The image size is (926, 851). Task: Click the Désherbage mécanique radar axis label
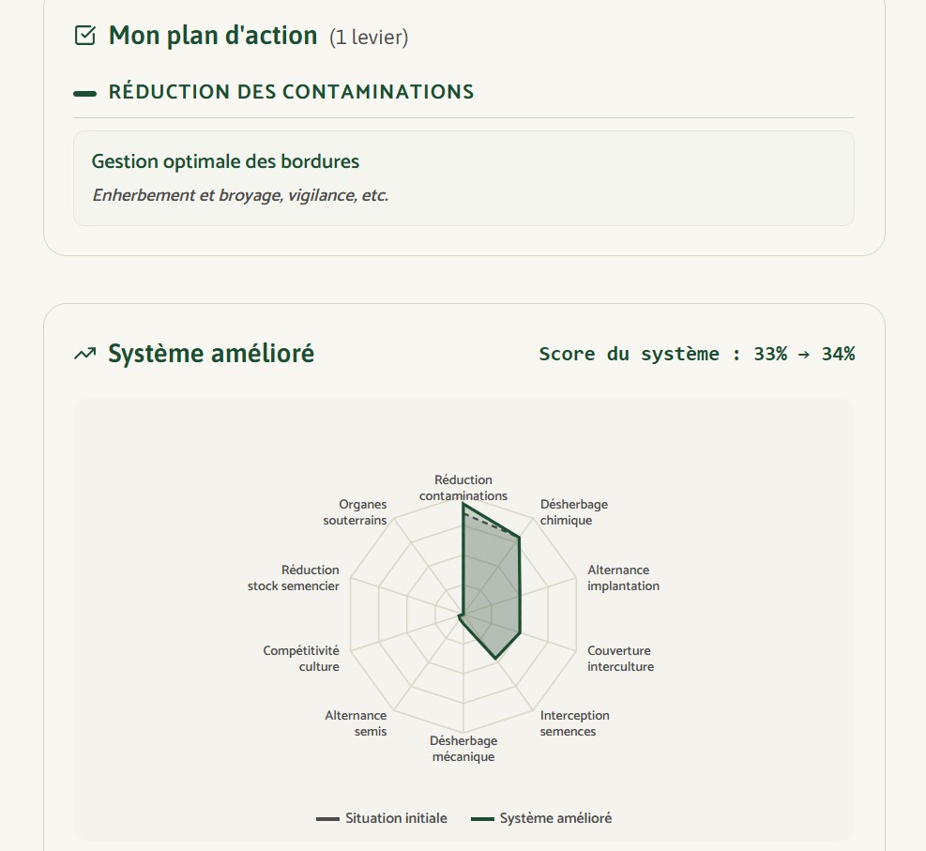[463, 748]
